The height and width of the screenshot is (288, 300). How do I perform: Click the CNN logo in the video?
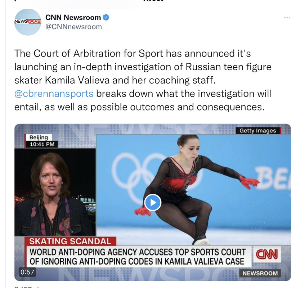267,255
